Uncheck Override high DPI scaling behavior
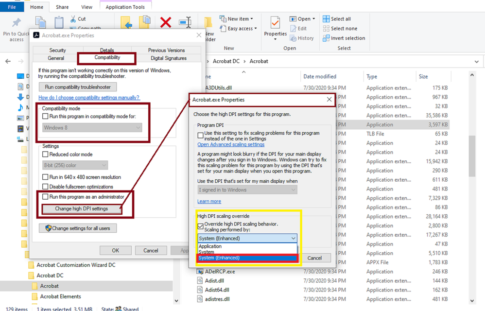Screen dimensions: 485x311 (200, 226)
